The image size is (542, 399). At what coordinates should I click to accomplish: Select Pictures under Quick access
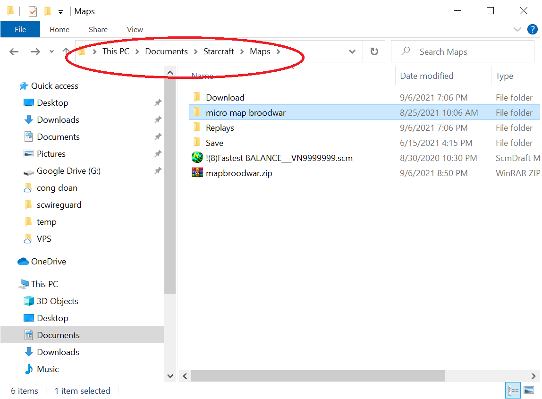coord(51,153)
